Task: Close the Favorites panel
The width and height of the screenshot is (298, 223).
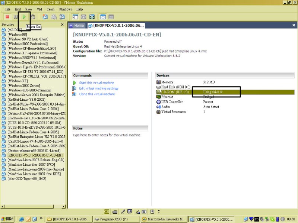Action: [x=62, y=25]
